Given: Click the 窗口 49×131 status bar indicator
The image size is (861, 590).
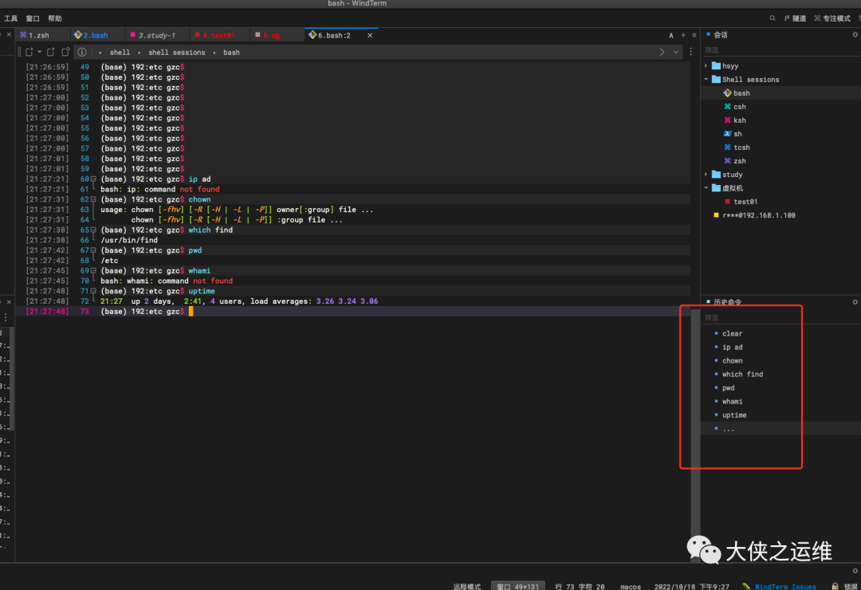Looking at the screenshot, I should tap(518, 586).
